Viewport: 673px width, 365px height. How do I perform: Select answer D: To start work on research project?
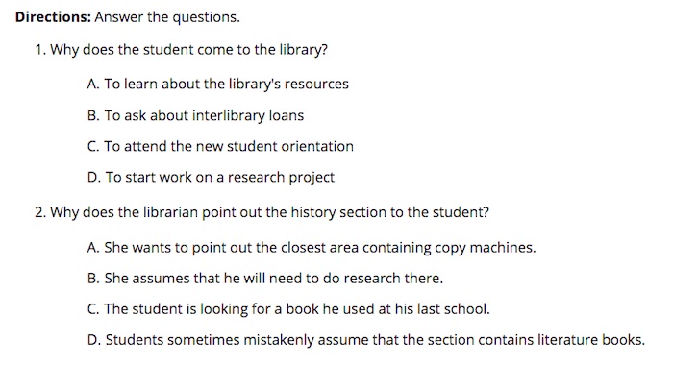[211, 177]
